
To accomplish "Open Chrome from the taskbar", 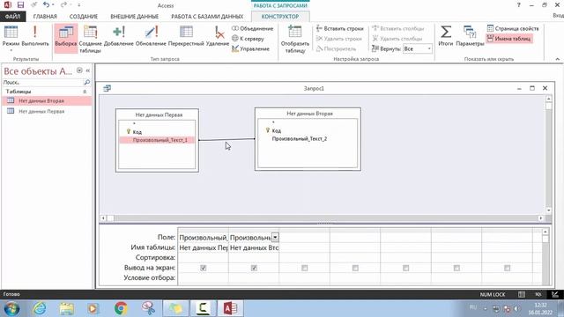I will 121,308.
